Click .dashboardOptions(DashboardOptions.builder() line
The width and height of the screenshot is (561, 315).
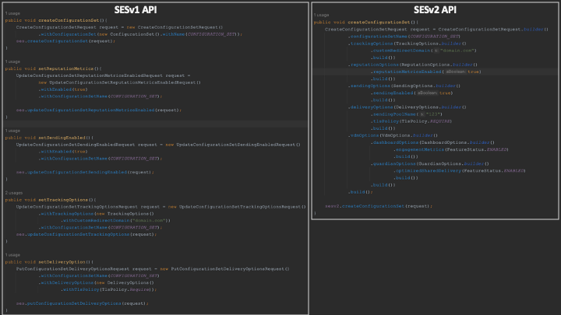click(x=432, y=142)
